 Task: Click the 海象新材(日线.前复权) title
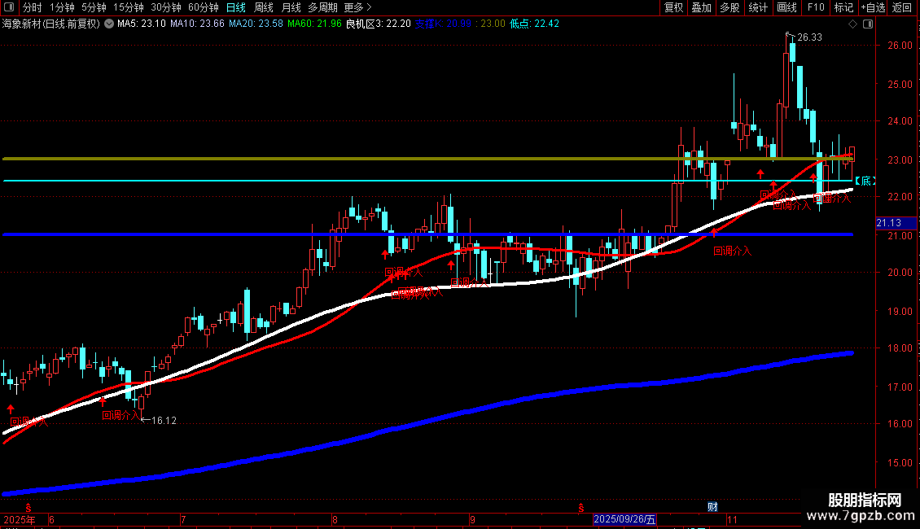pyautogui.click(x=51, y=24)
